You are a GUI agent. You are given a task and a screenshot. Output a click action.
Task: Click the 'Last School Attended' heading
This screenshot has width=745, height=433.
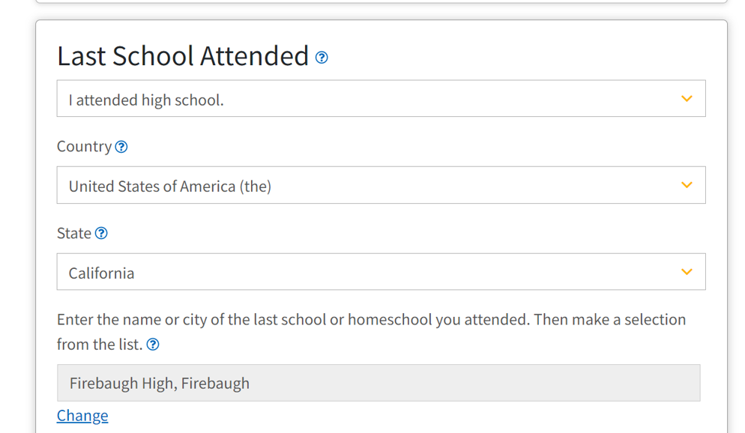click(x=183, y=56)
